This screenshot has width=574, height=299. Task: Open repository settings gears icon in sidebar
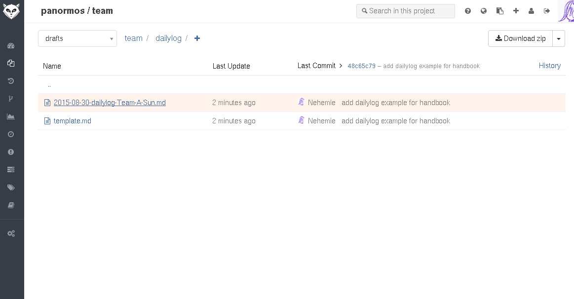[11, 233]
